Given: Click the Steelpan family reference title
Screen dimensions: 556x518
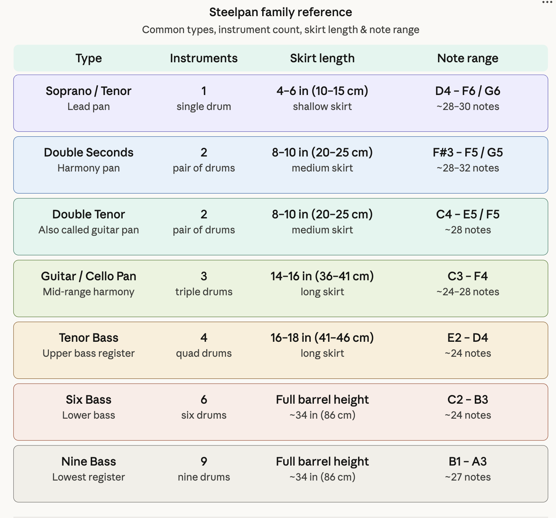Looking at the screenshot, I should coord(280,12).
